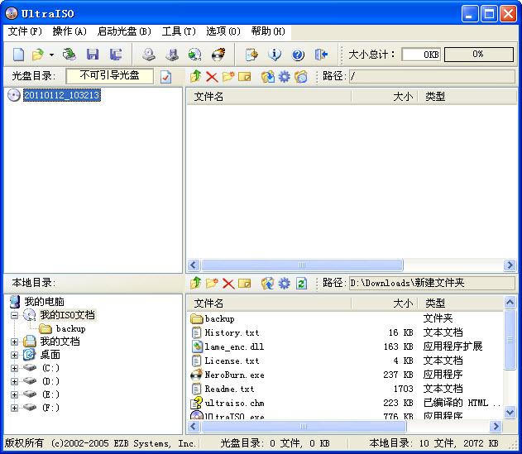This screenshot has height=454, width=522.
Task: Click boot properties checkmark icon beside 不可引导光盘
Action: click(165, 77)
